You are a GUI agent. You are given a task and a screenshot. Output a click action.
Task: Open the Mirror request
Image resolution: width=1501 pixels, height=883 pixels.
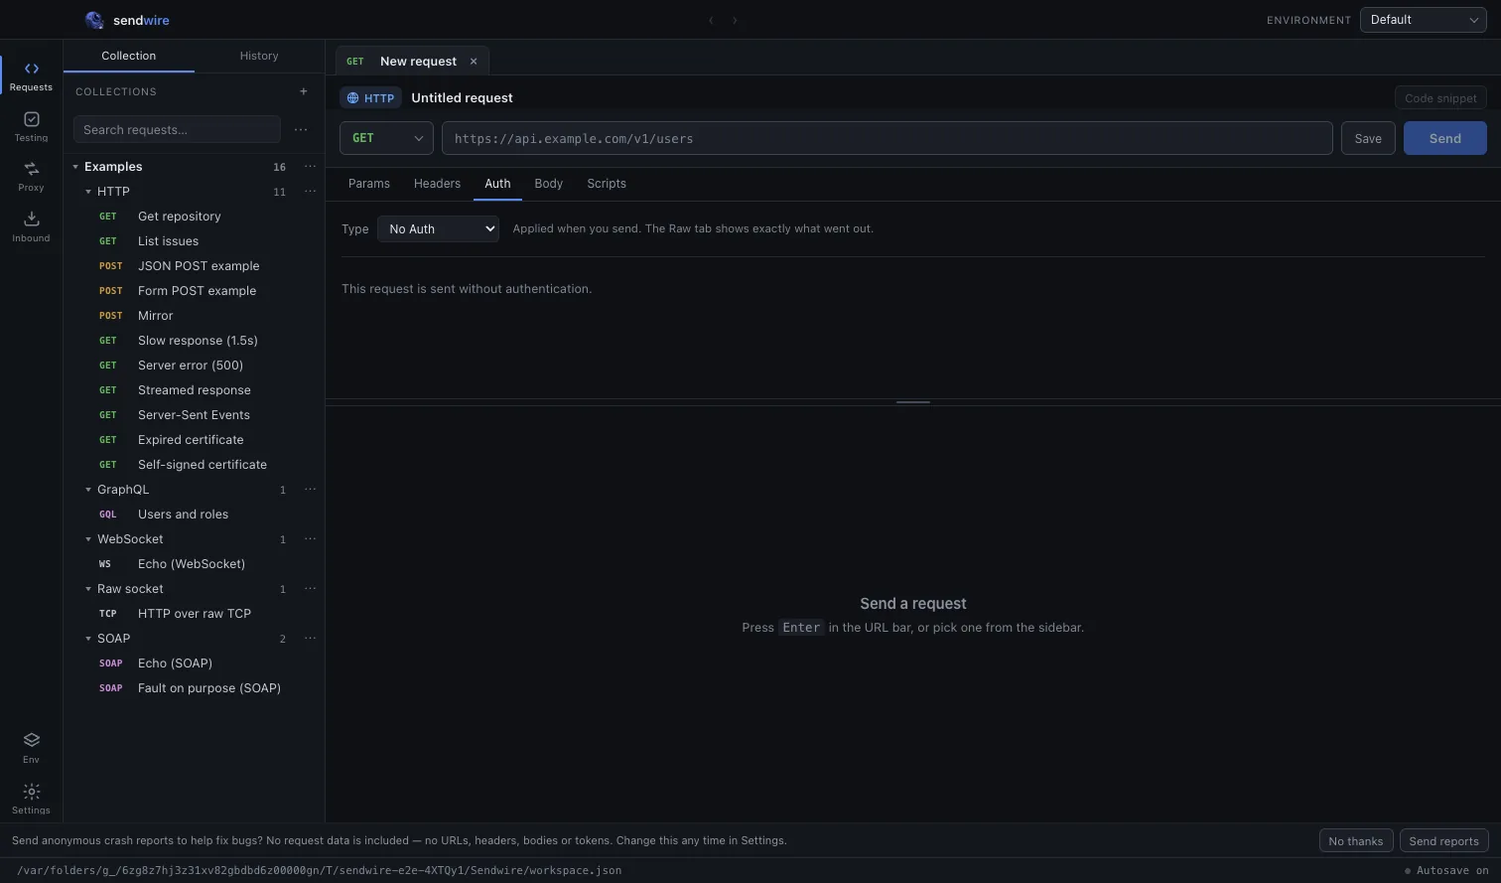pos(195,316)
